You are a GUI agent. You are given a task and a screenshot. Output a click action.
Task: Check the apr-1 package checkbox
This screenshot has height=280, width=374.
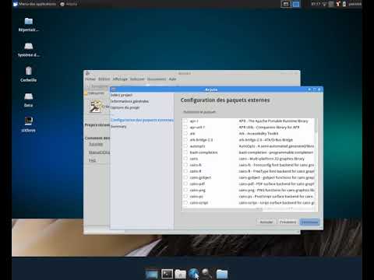(x=185, y=121)
